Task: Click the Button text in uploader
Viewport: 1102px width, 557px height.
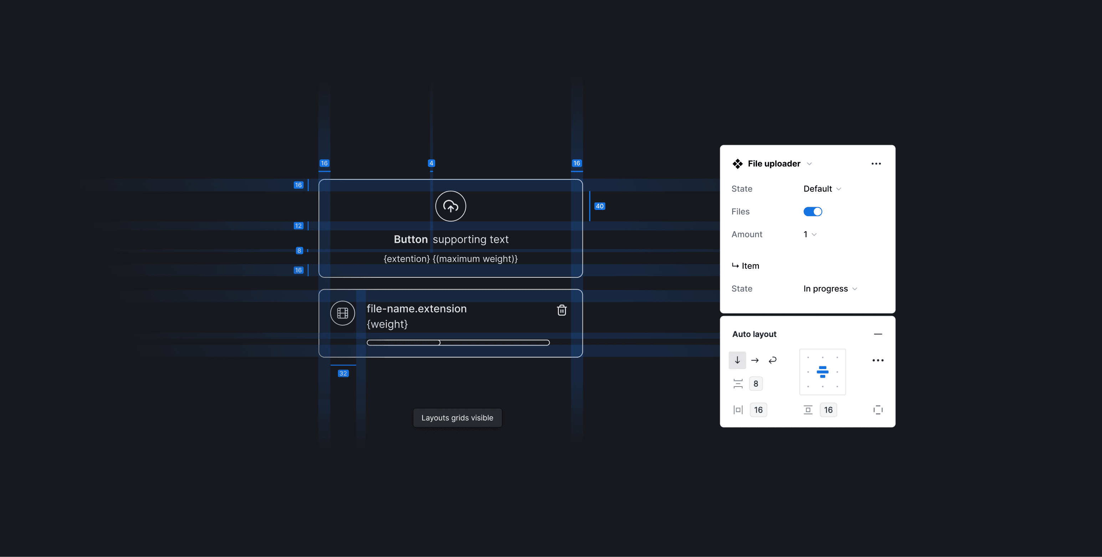Action: coord(410,240)
